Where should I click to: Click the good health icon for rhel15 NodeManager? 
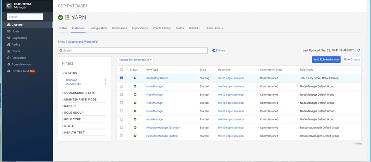point(135,103)
